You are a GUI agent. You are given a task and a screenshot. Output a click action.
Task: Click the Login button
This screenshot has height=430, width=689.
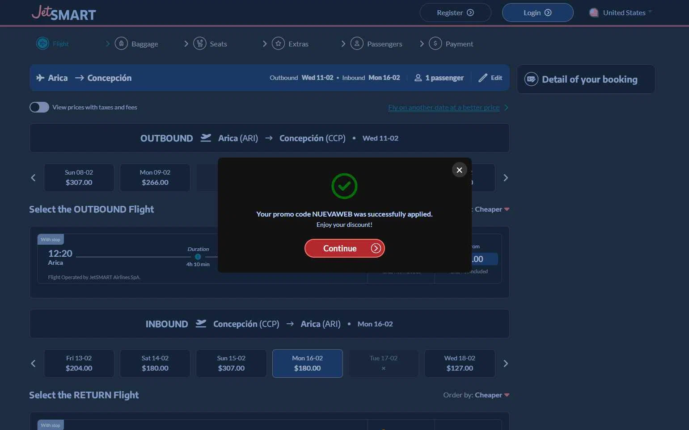(x=537, y=13)
